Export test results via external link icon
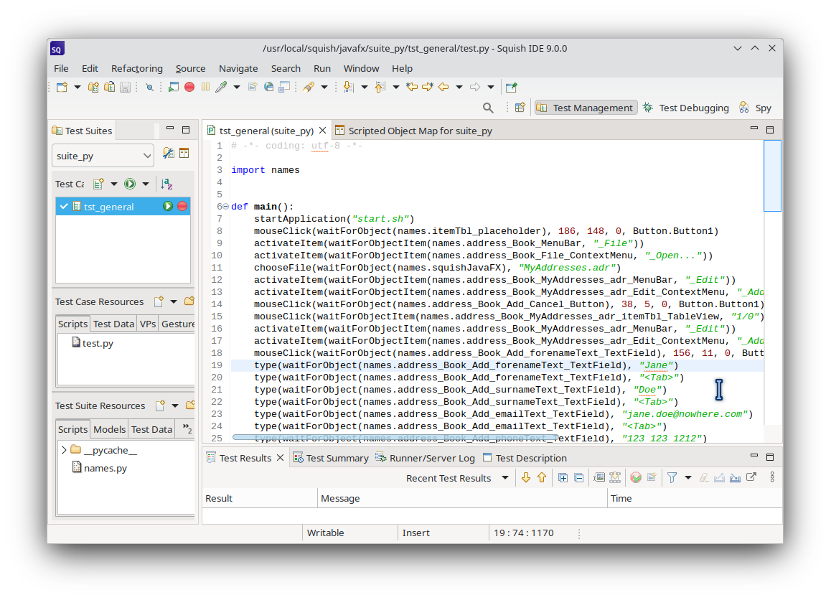The height and width of the screenshot is (600, 831). pos(751,477)
